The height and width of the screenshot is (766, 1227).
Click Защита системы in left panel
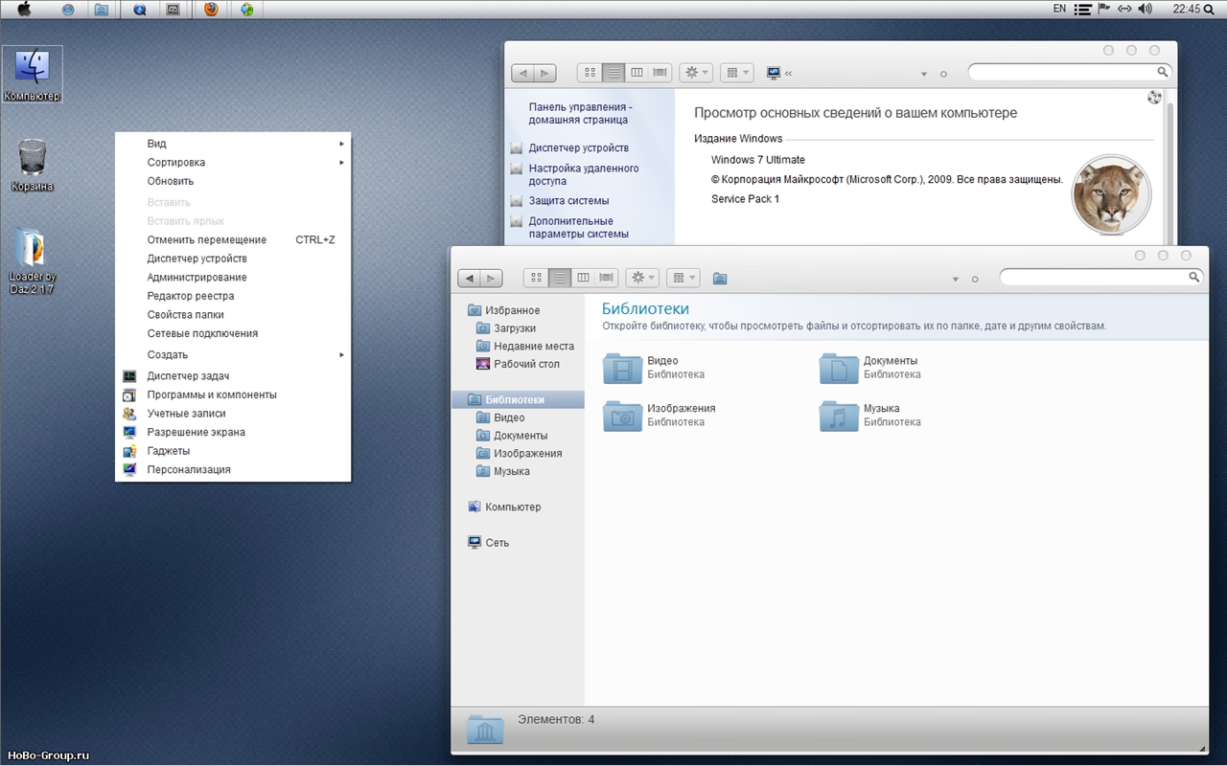568,201
